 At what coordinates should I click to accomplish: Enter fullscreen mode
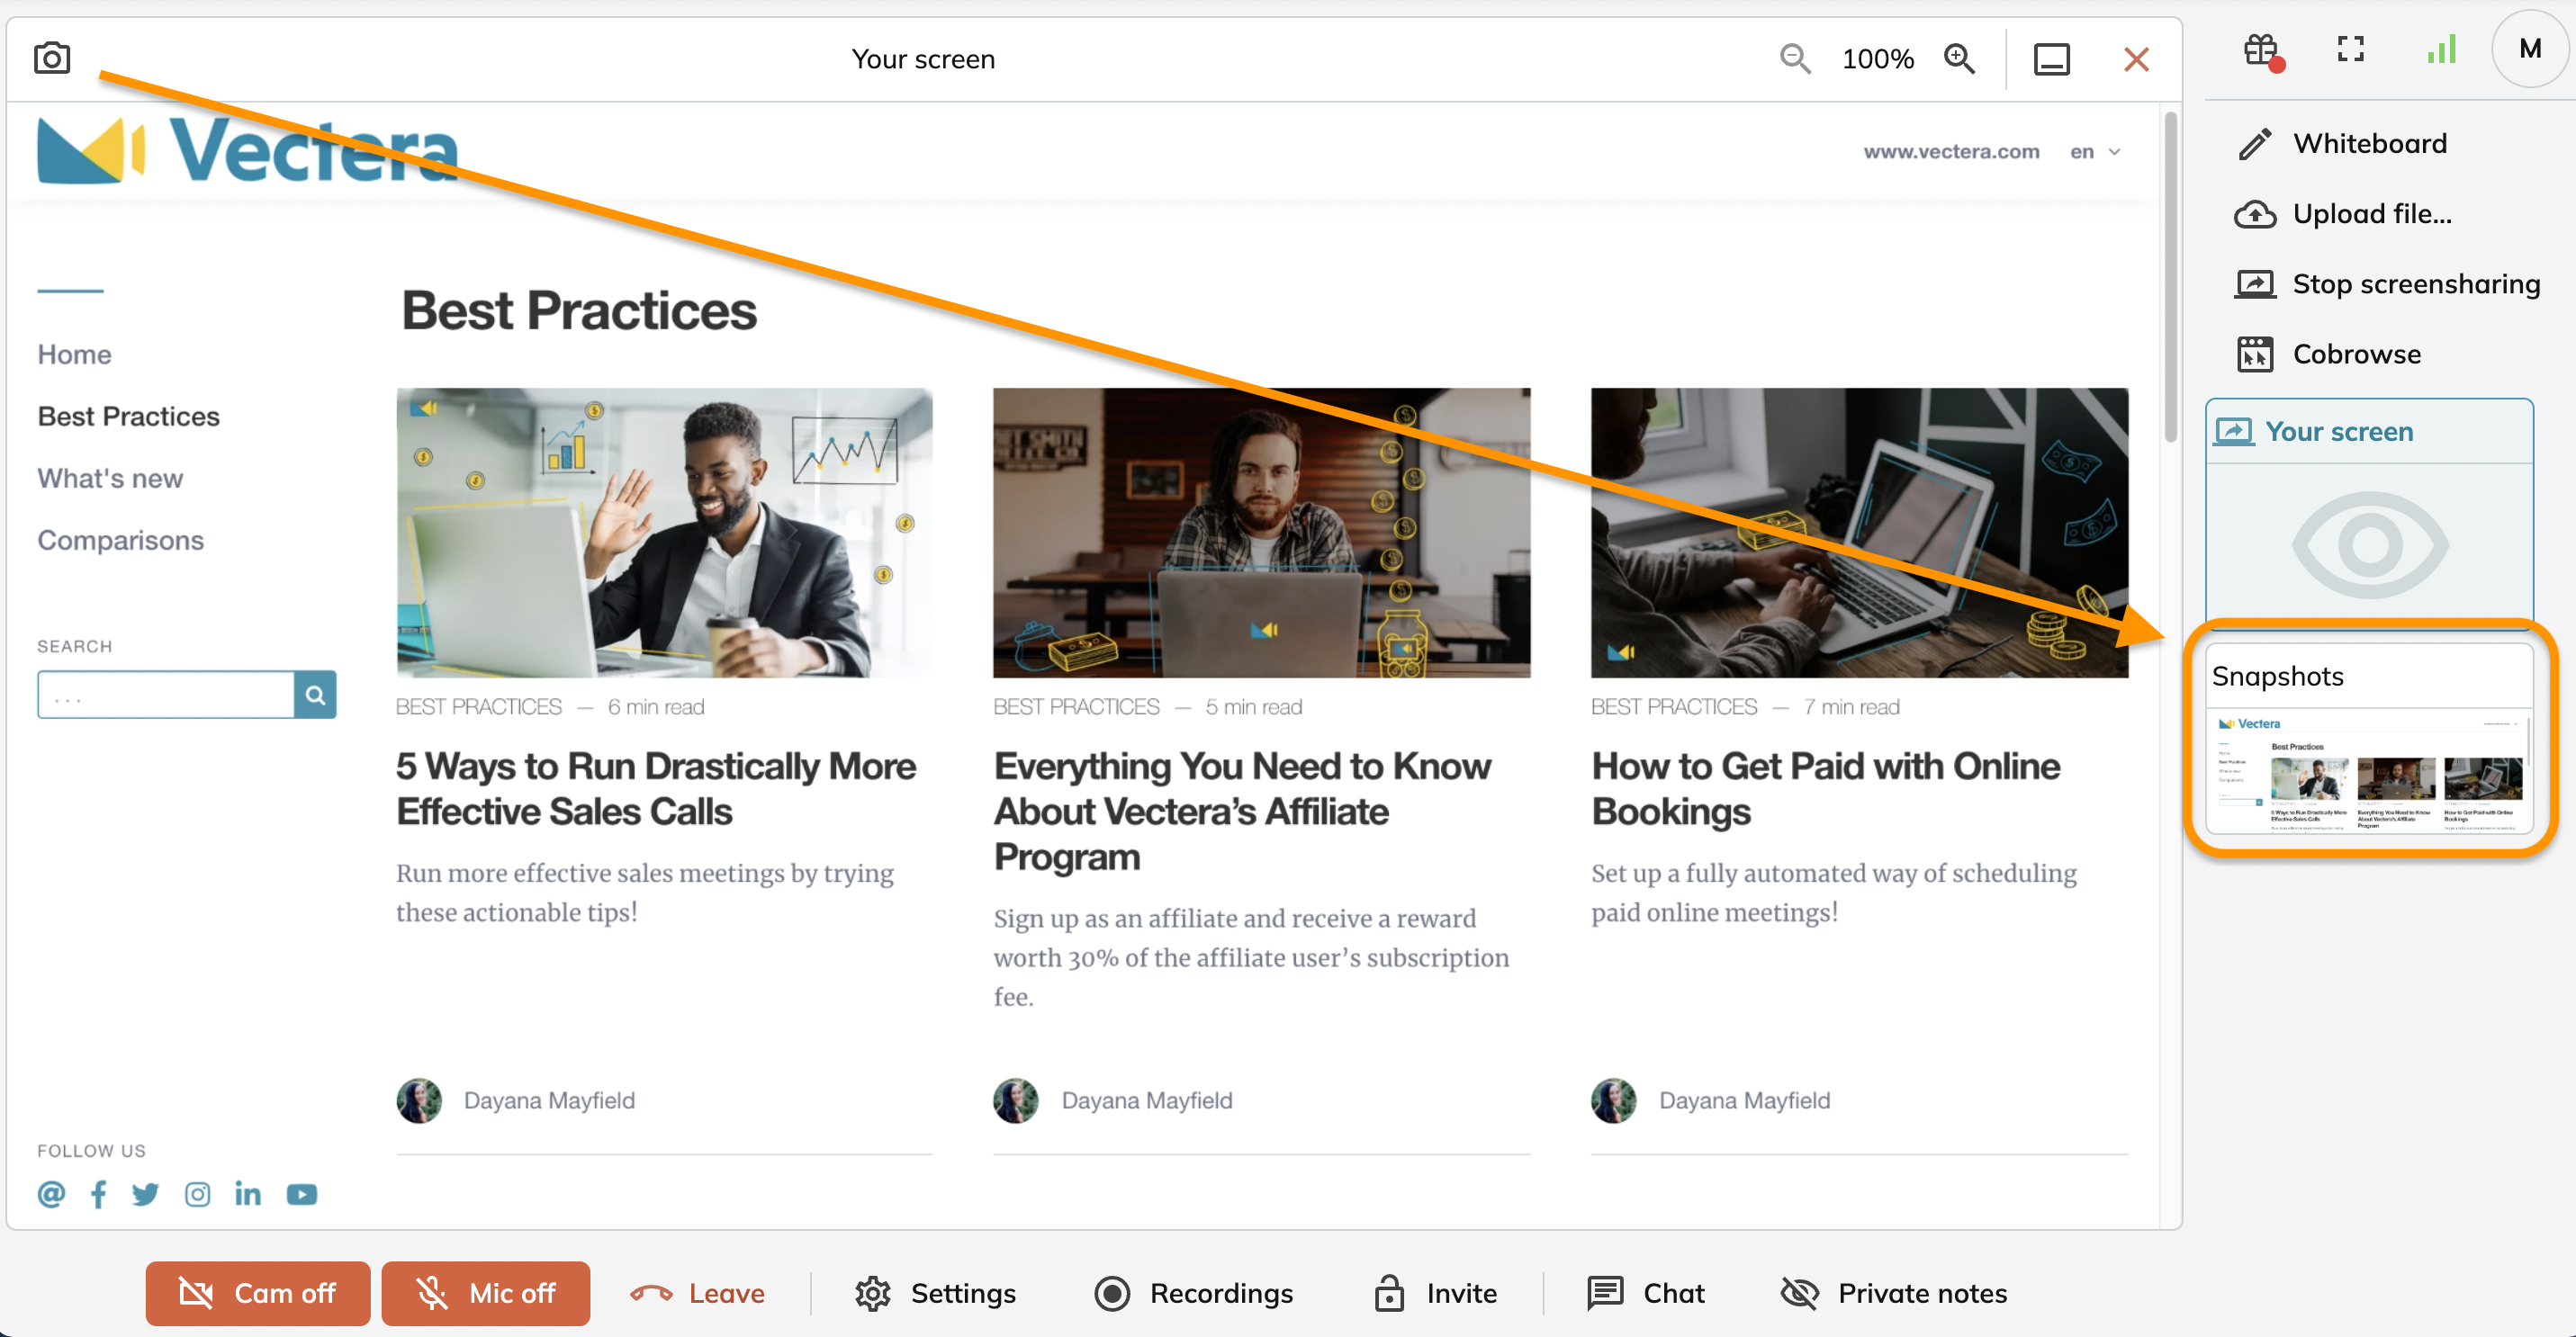coord(2350,49)
